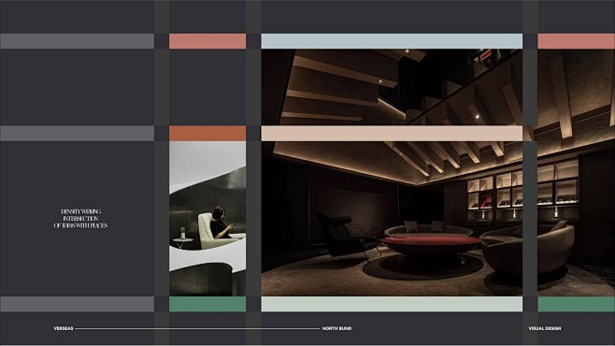The width and height of the screenshot is (615, 346).
Task: Click the pale mint bar beneath the lounge photo
Action: pyautogui.click(x=392, y=304)
